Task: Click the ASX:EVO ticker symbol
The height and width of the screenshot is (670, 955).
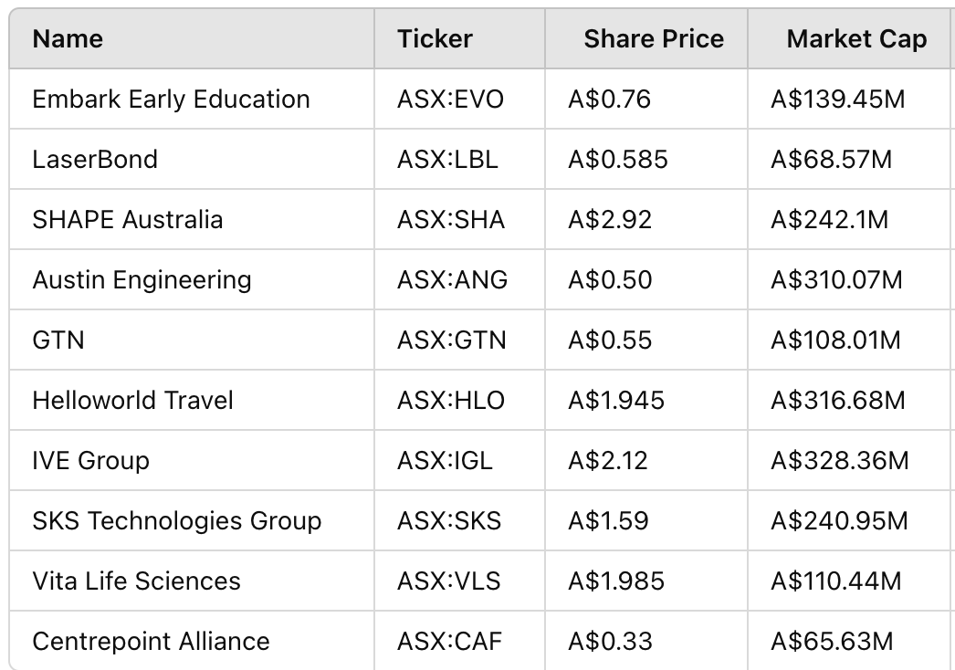Action: point(450,99)
